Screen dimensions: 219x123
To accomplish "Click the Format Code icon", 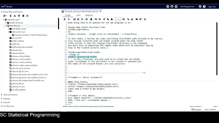I will [137, 19].
